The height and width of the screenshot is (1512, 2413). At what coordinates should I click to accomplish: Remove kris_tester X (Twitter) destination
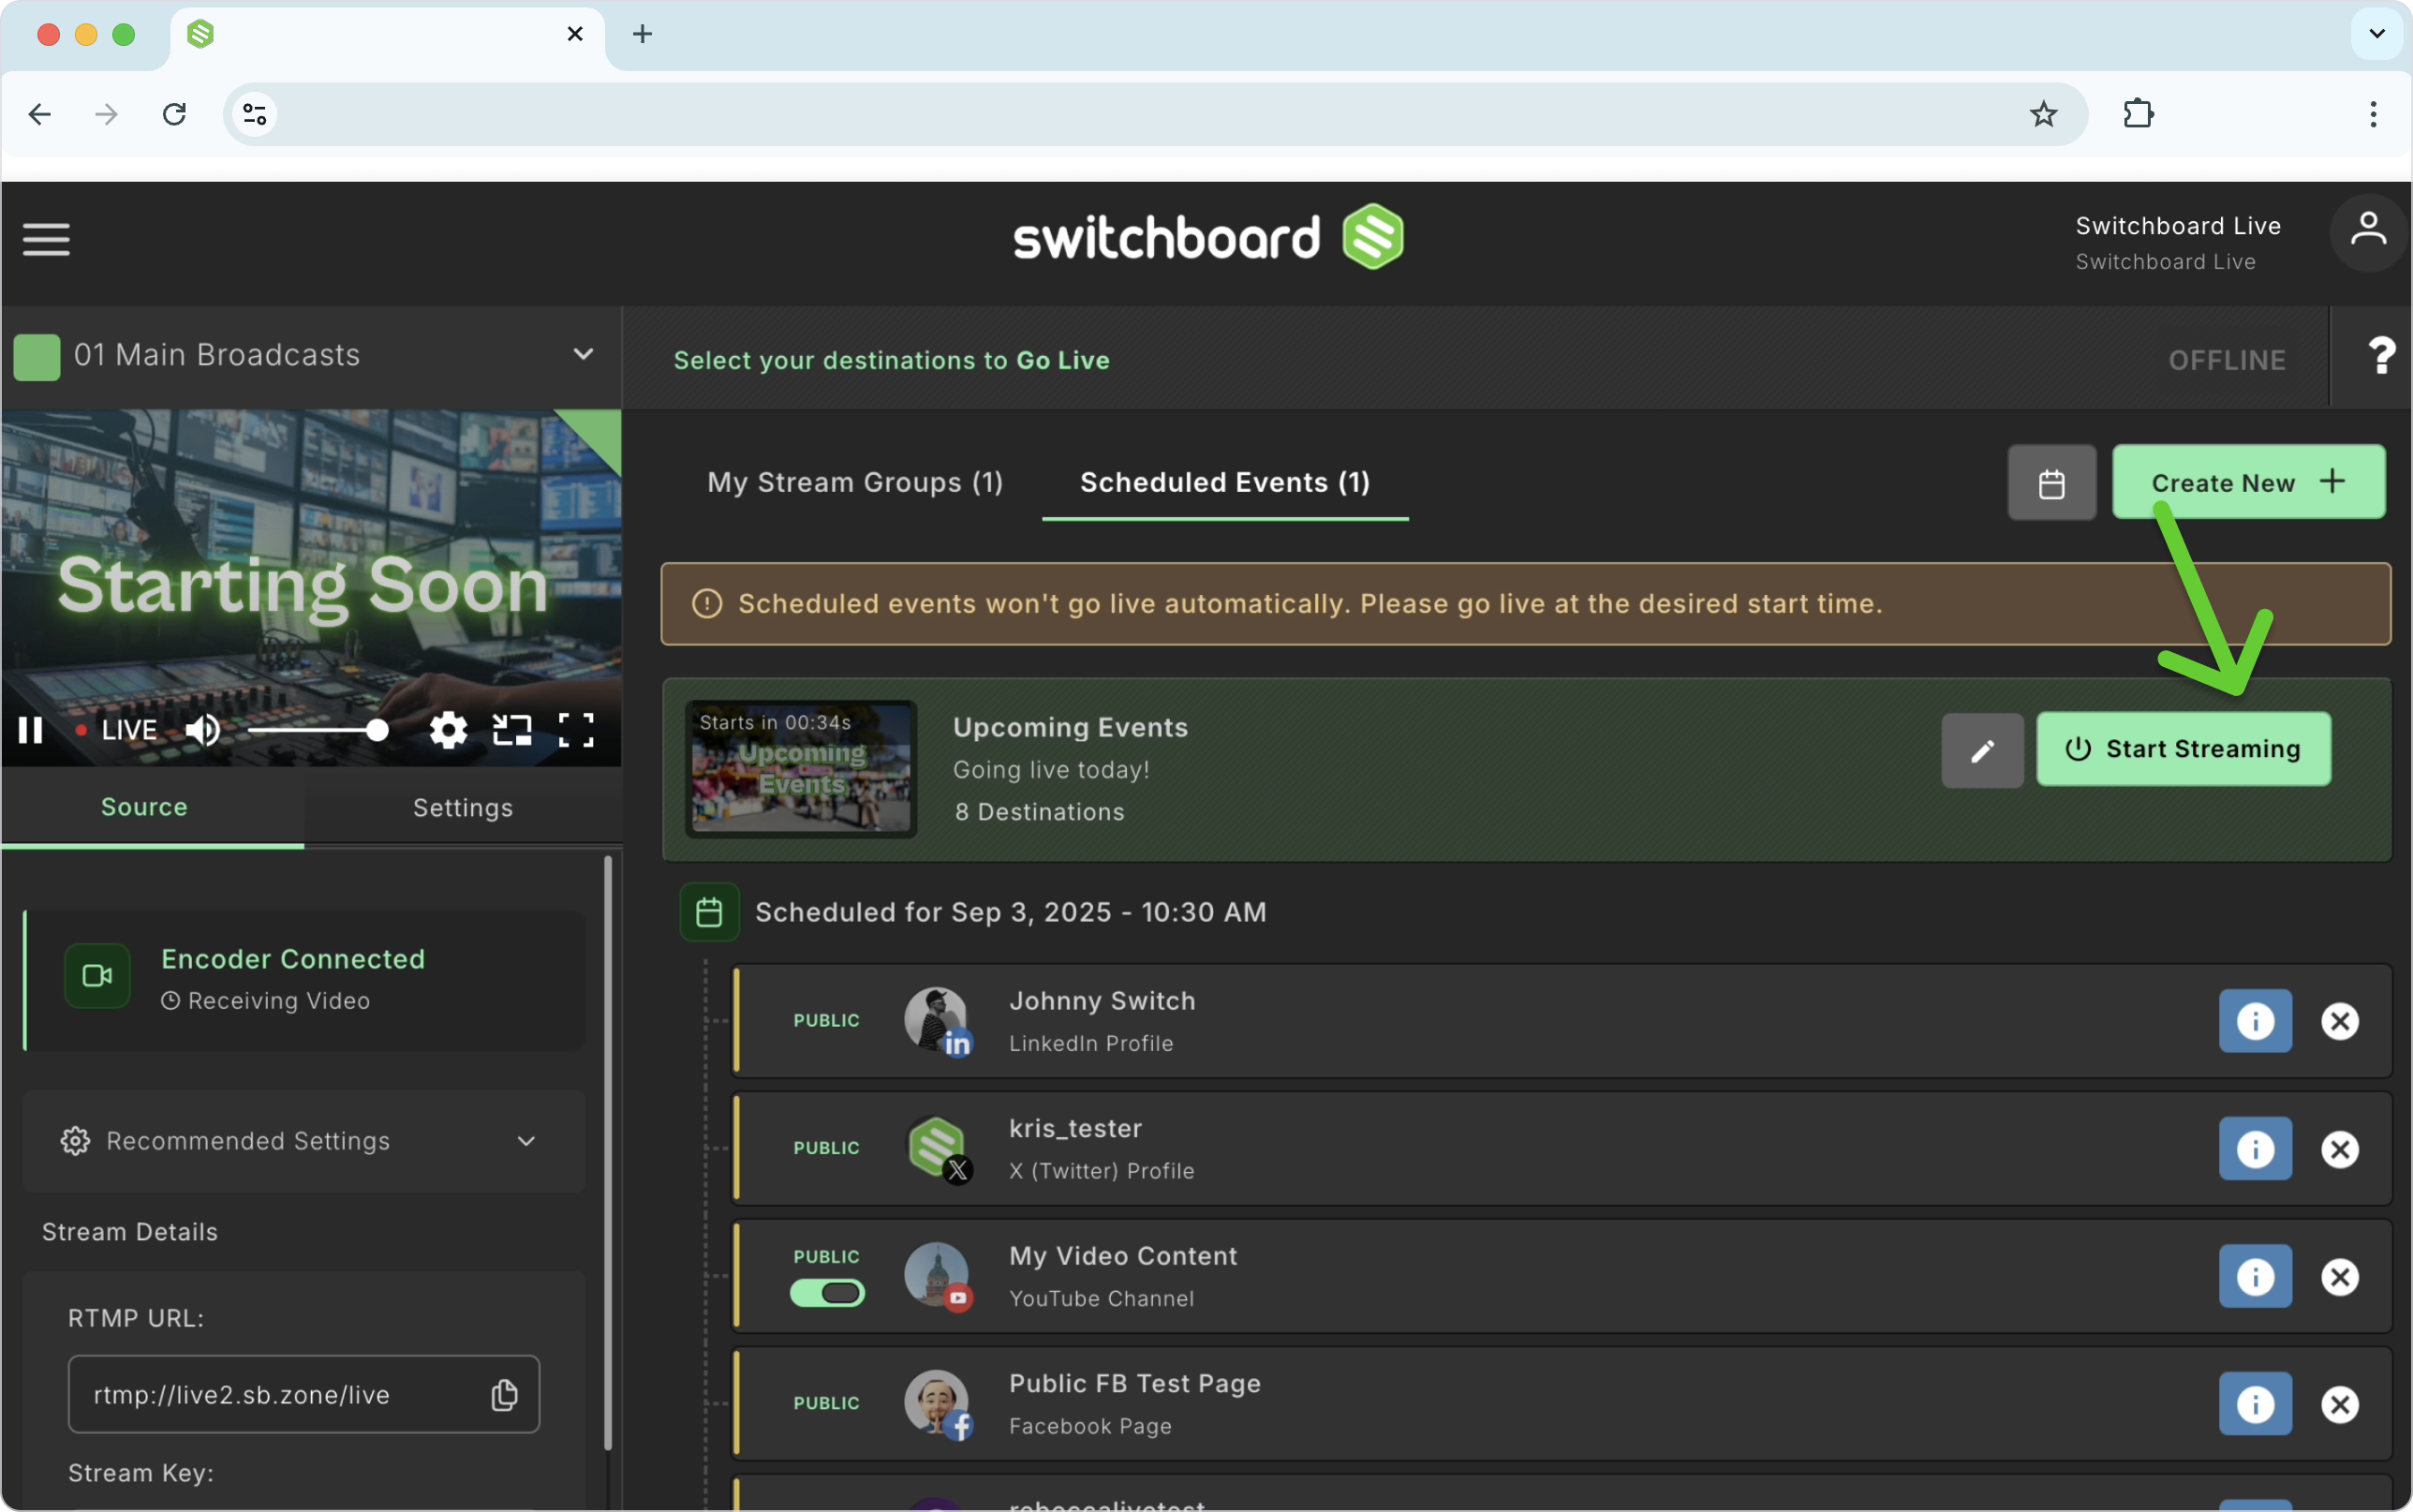[x=2339, y=1149]
